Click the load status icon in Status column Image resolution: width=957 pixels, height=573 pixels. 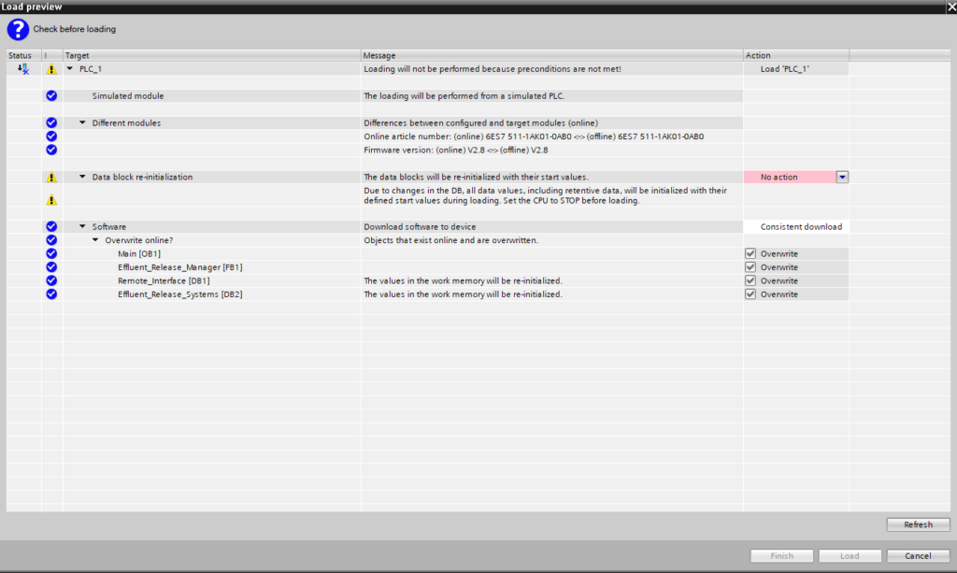click(x=23, y=69)
